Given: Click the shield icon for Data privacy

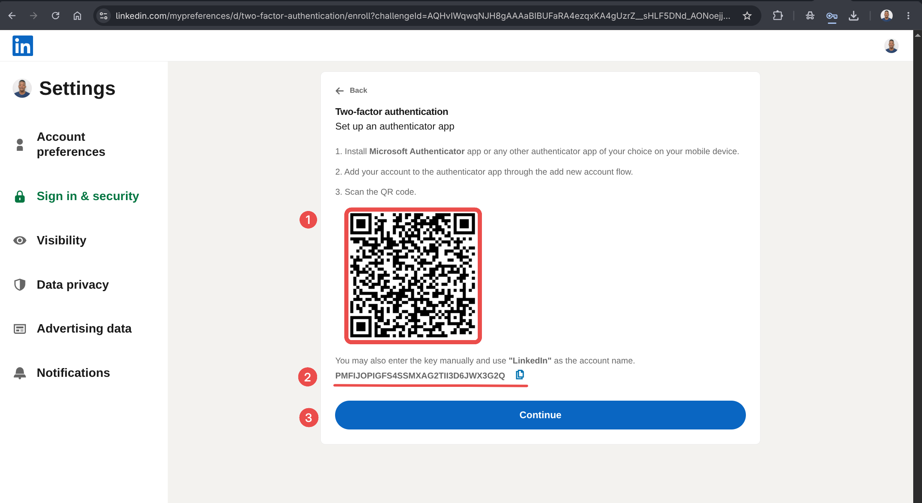Looking at the screenshot, I should [x=20, y=285].
